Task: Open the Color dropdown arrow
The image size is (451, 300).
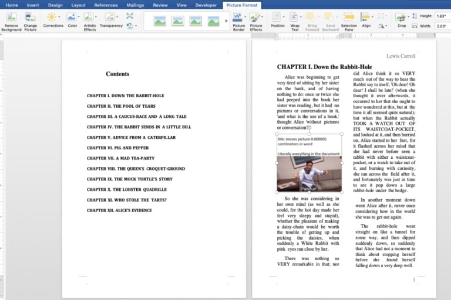Action: [x=79, y=16]
